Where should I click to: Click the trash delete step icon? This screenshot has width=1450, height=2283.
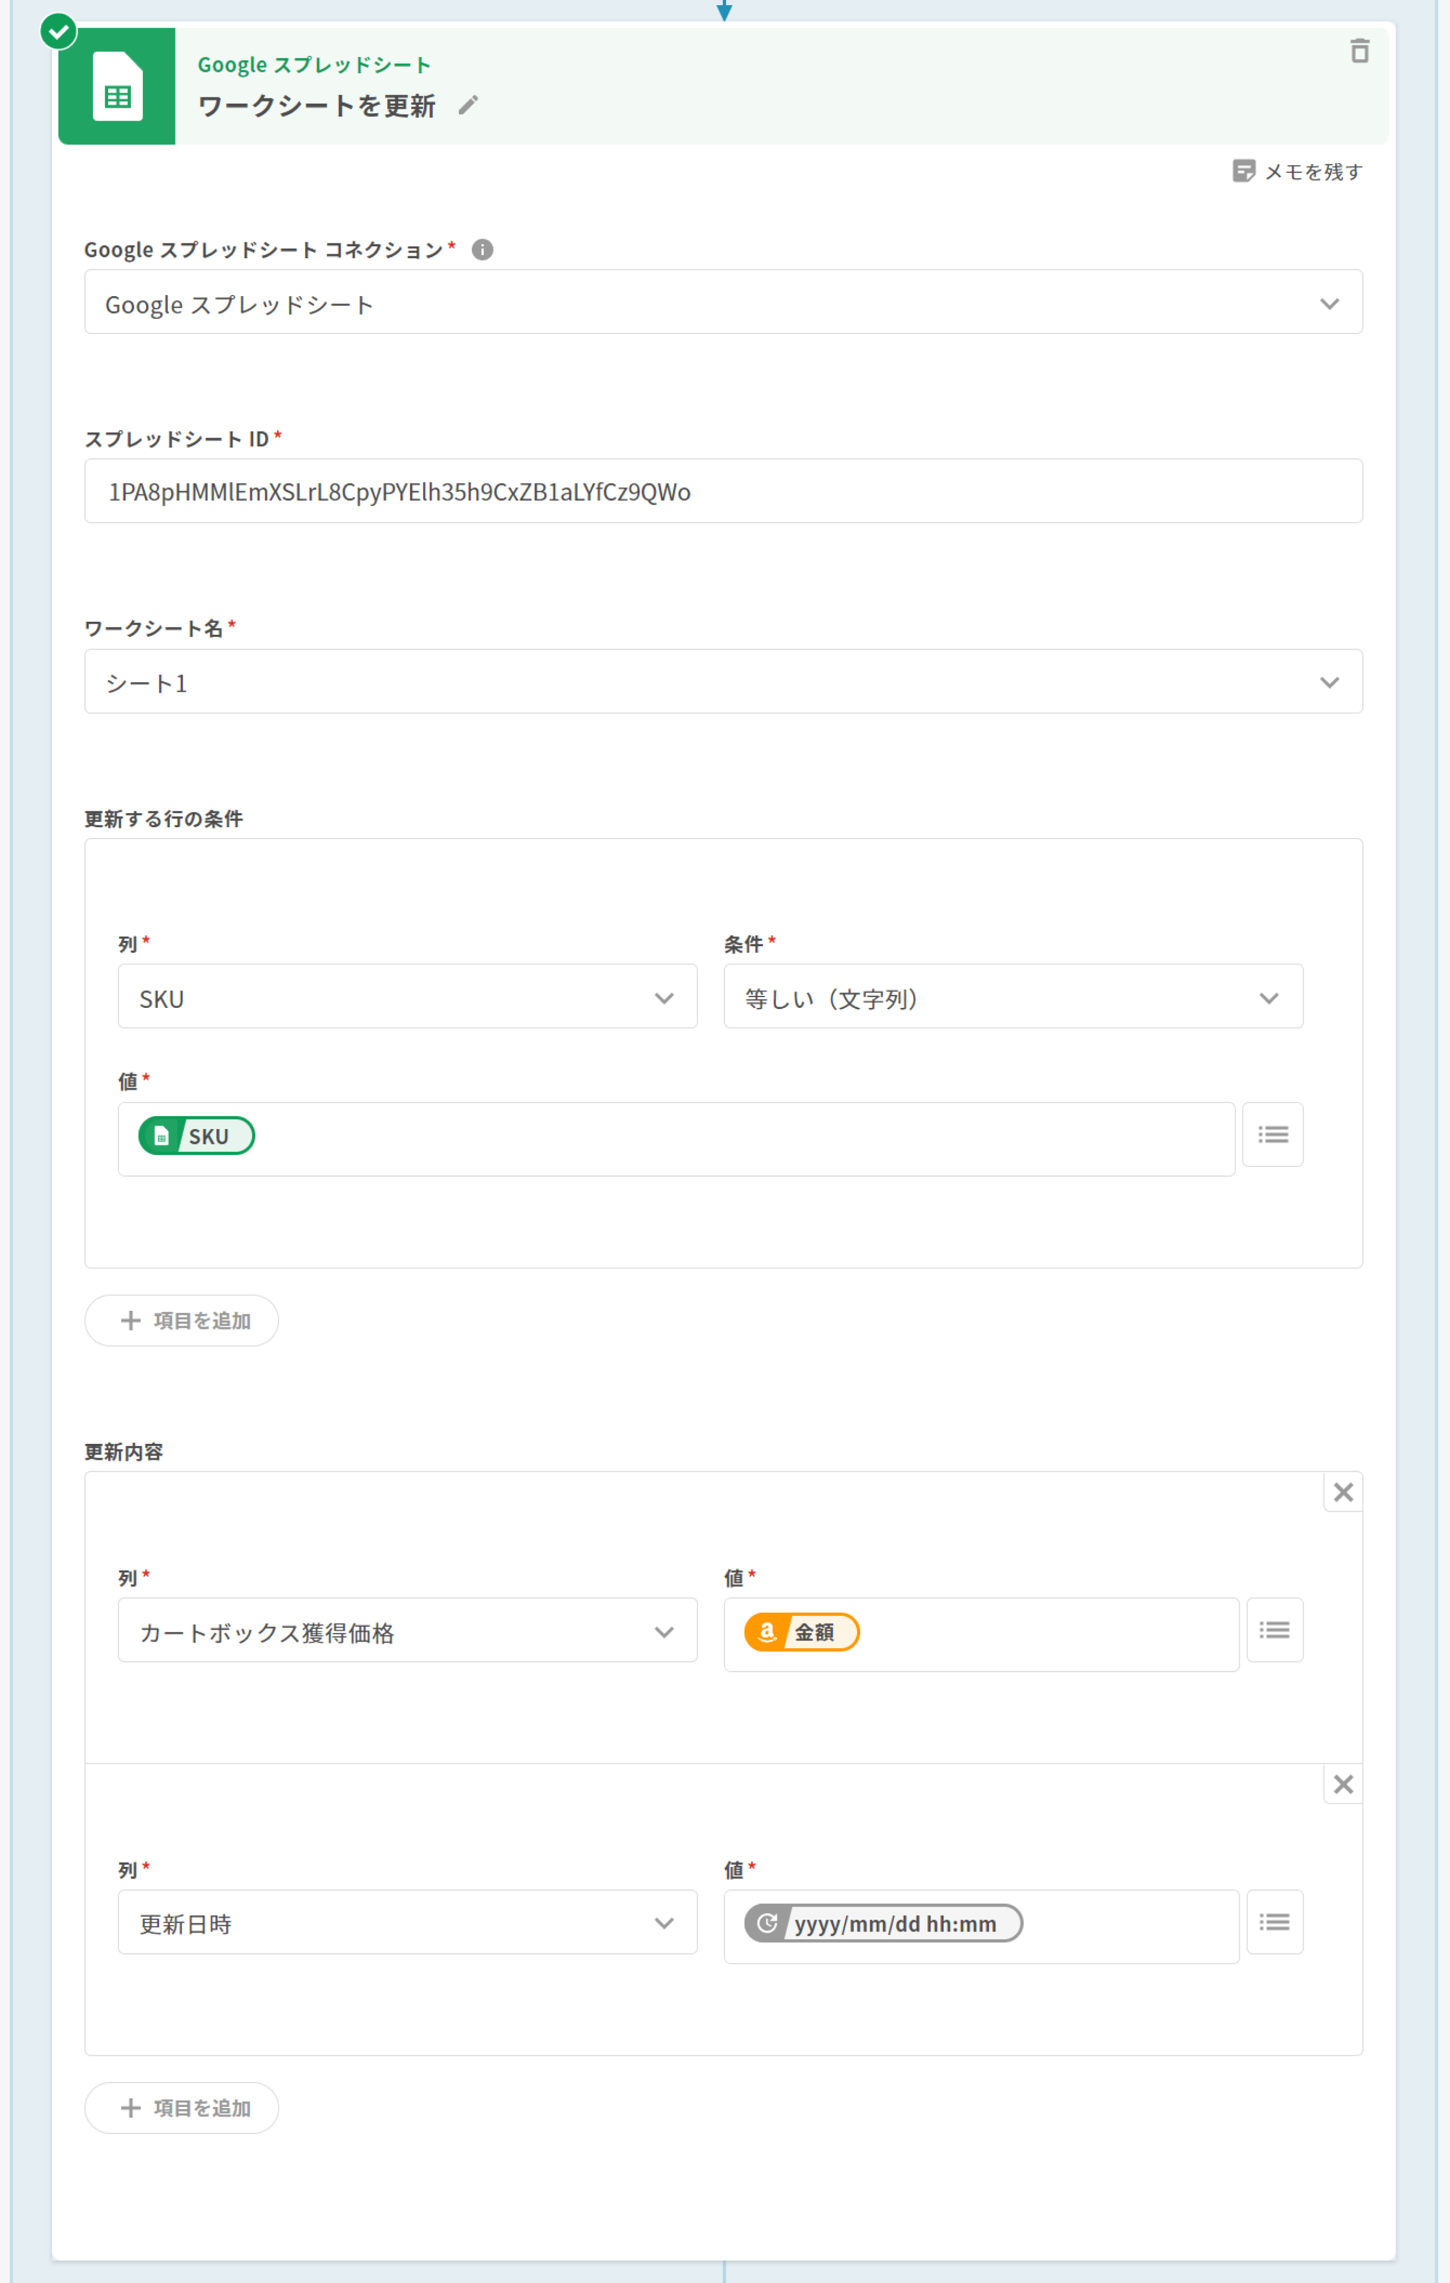click(x=1359, y=51)
